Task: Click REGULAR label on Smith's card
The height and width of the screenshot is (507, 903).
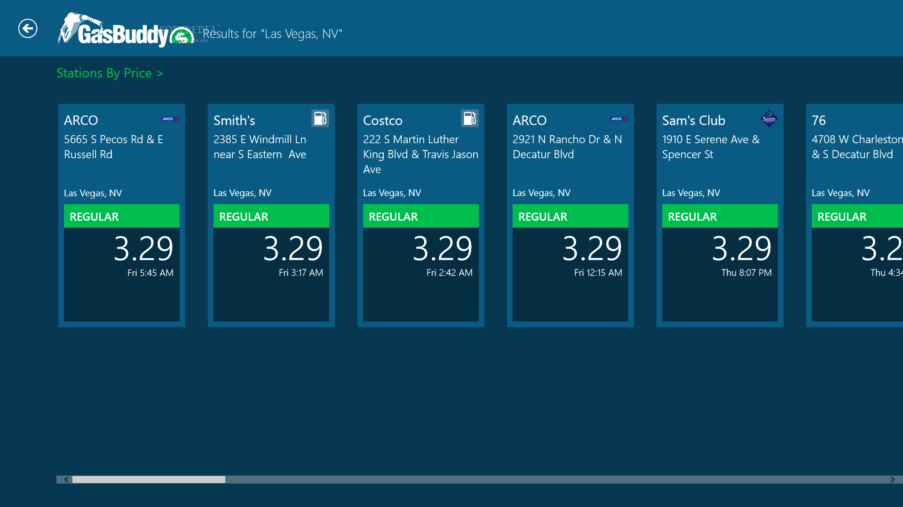Action: point(244,216)
